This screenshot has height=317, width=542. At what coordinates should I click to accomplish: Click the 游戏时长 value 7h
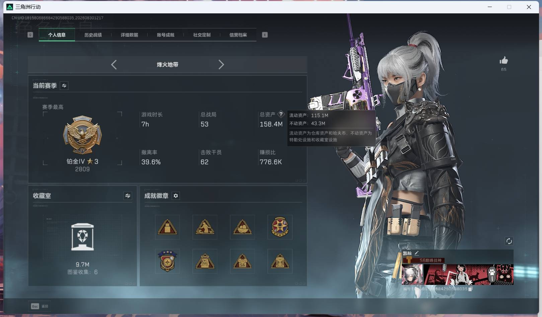click(x=145, y=124)
